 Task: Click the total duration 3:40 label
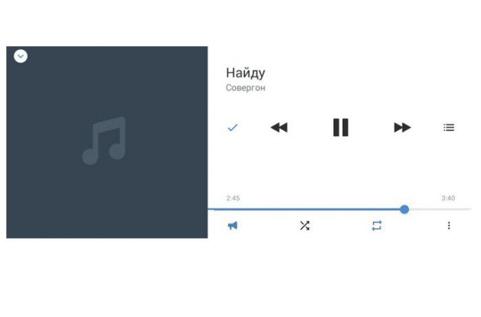point(448,198)
